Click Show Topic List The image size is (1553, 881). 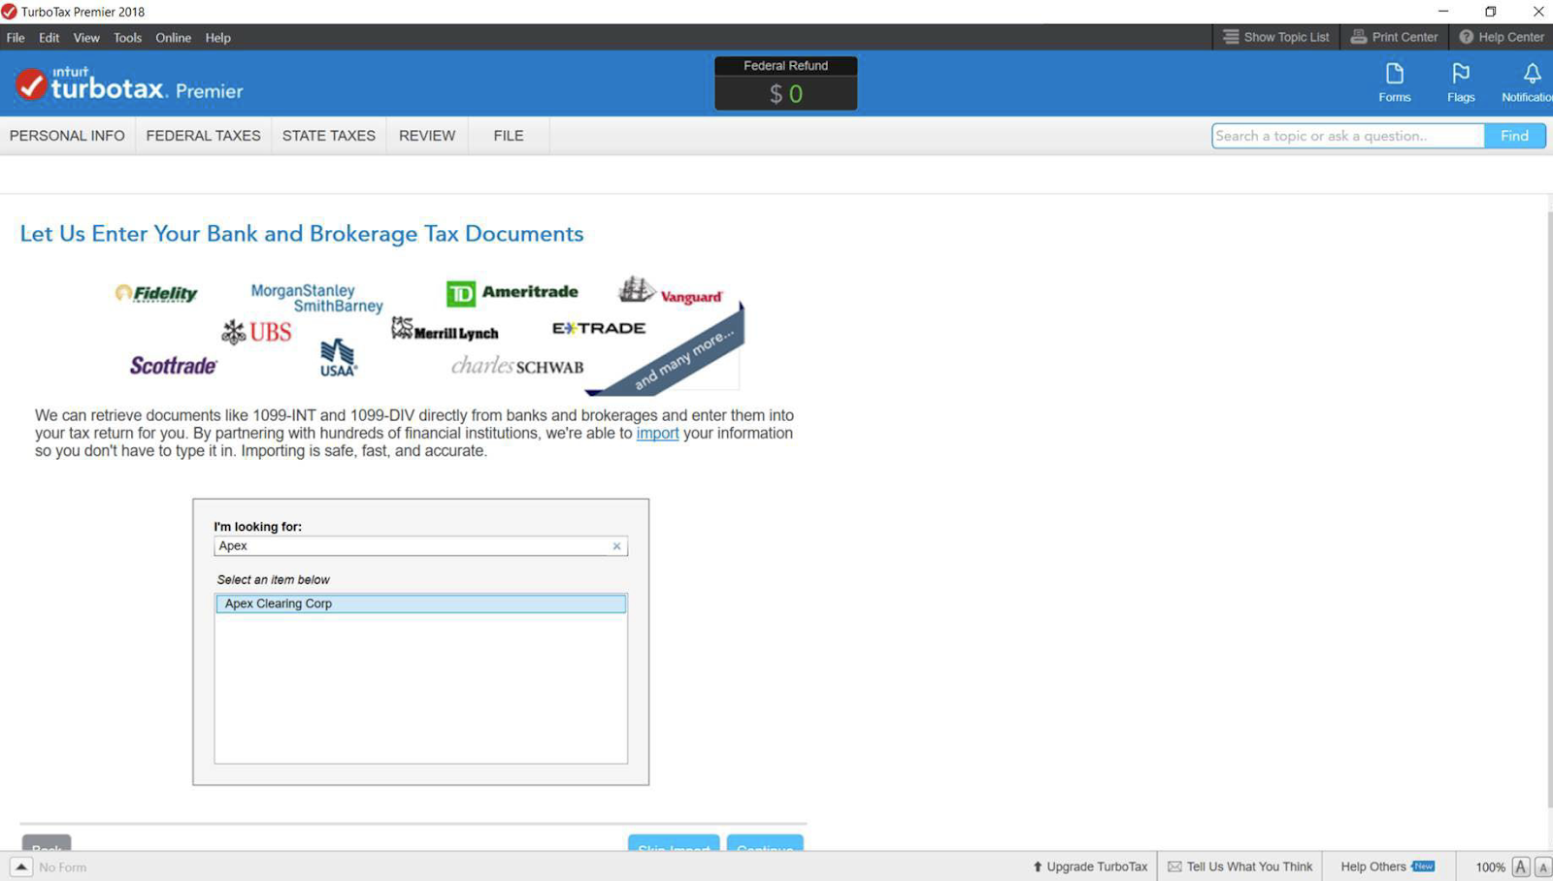point(1275,37)
